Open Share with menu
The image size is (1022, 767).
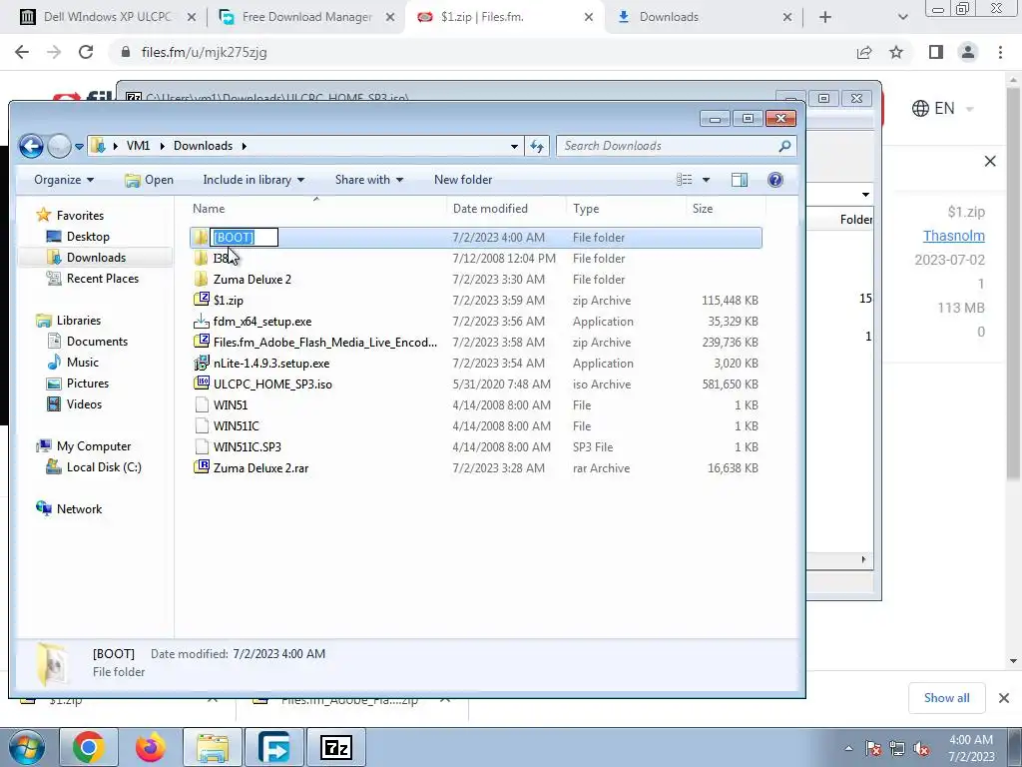[369, 180]
